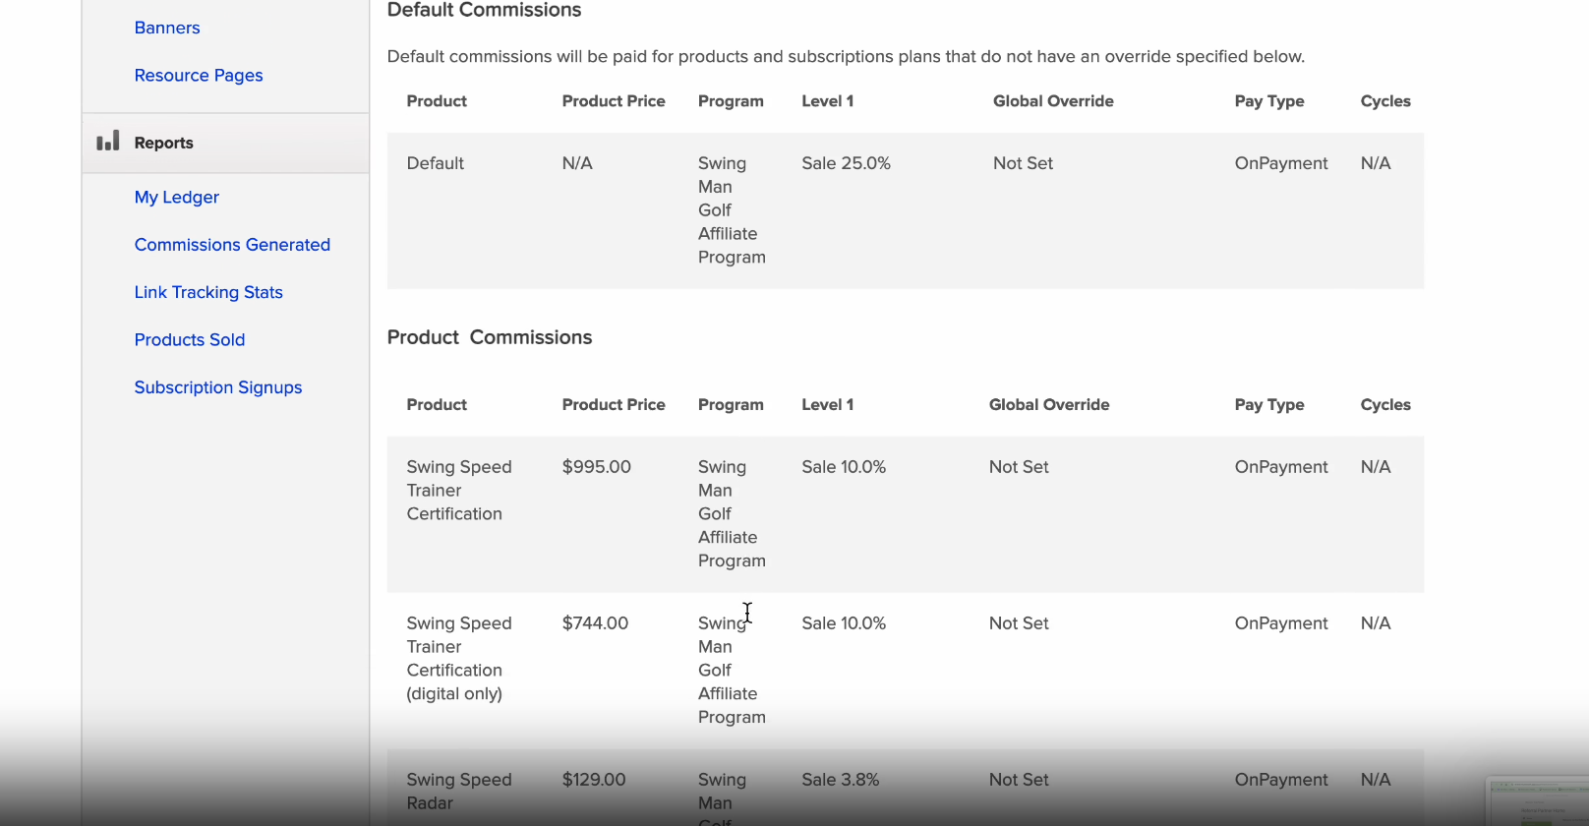This screenshot has height=826, width=1589.
Task: Select the Reports section header
Action: (225, 143)
